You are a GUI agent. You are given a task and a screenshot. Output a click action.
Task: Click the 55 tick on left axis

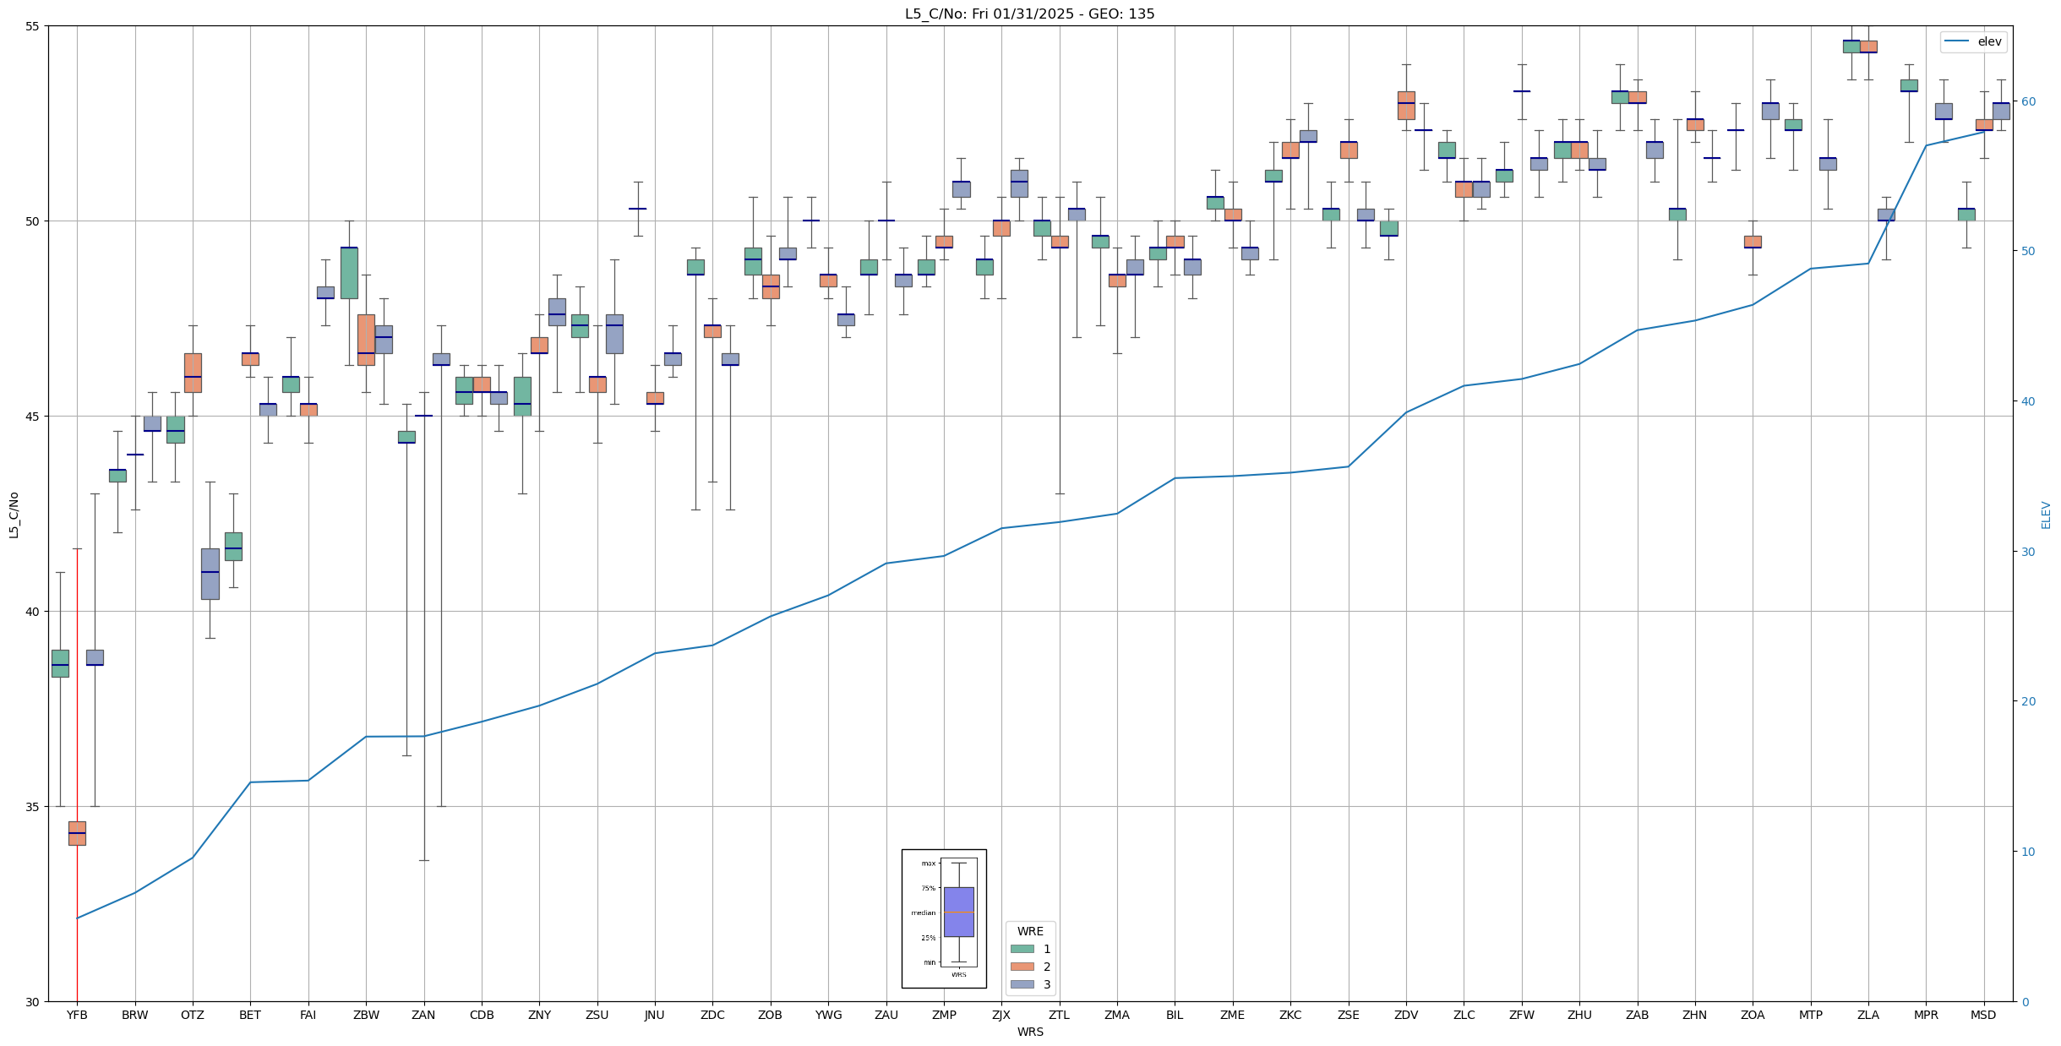pyautogui.click(x=33, y=26)
